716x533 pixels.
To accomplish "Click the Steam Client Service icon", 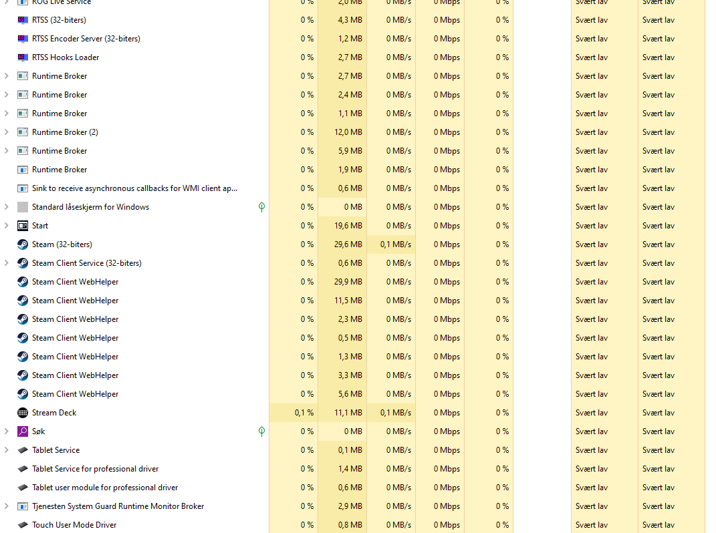I will pos(22,263).
